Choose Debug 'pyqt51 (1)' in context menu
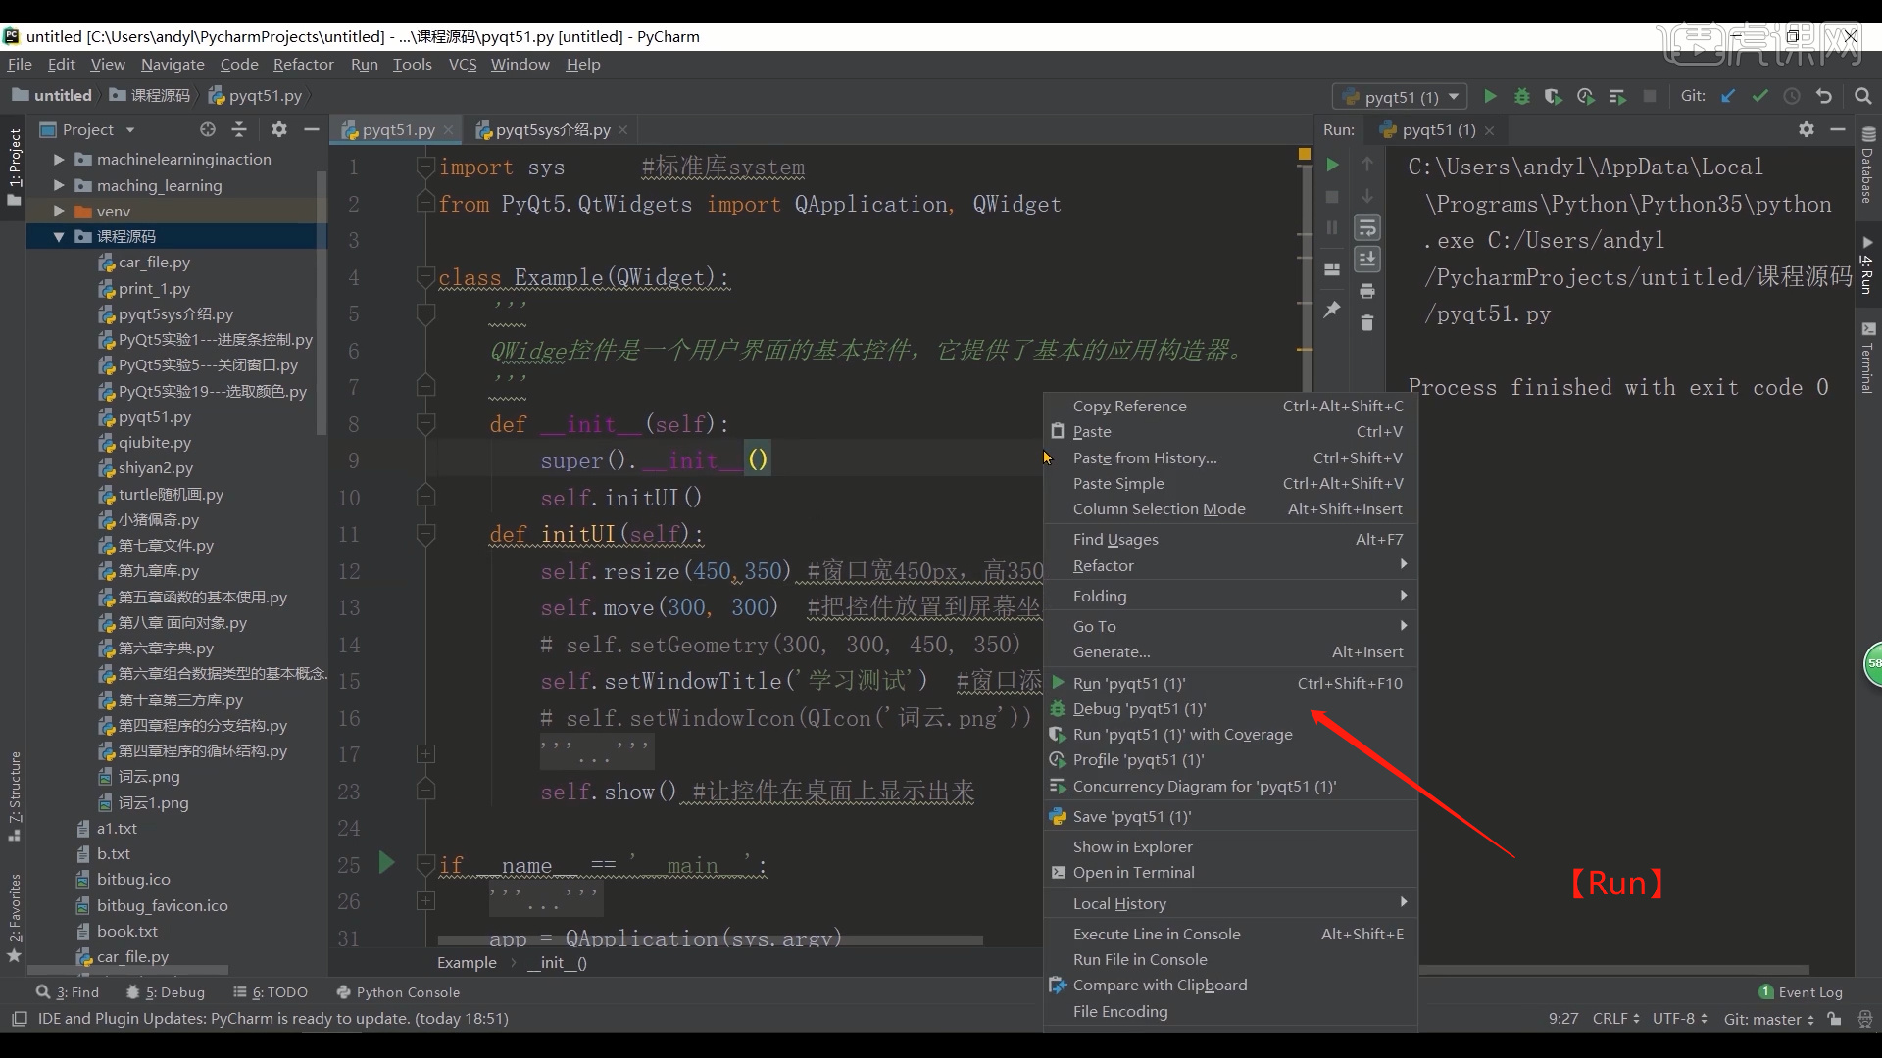The width and height of the screenshot is (1882, 1058). click(1230, 708)
